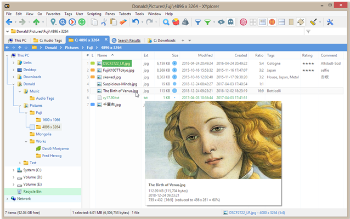
Task: Open Configuration with wrench tools icon
Action: pyautogui.click(x=330, y=22)
